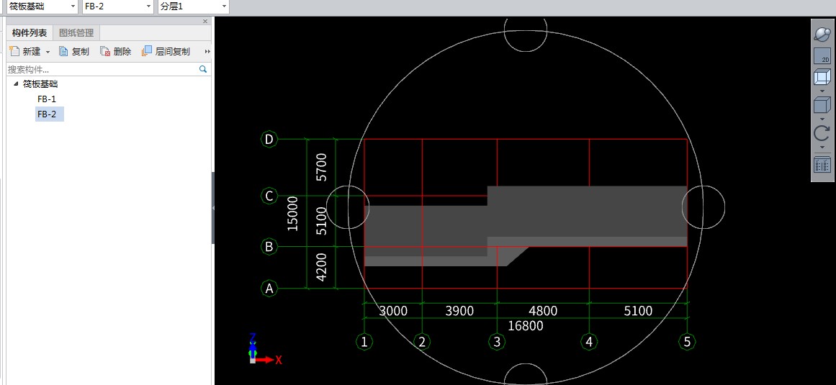Click axis bubble 2
The width and height of the screenshot is (836, 385).
[x=422, y=342]
